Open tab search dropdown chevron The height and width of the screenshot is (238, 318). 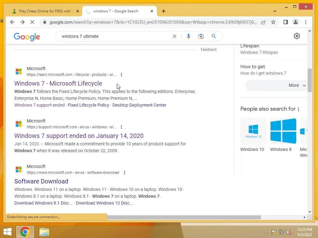tap(275, 11)
